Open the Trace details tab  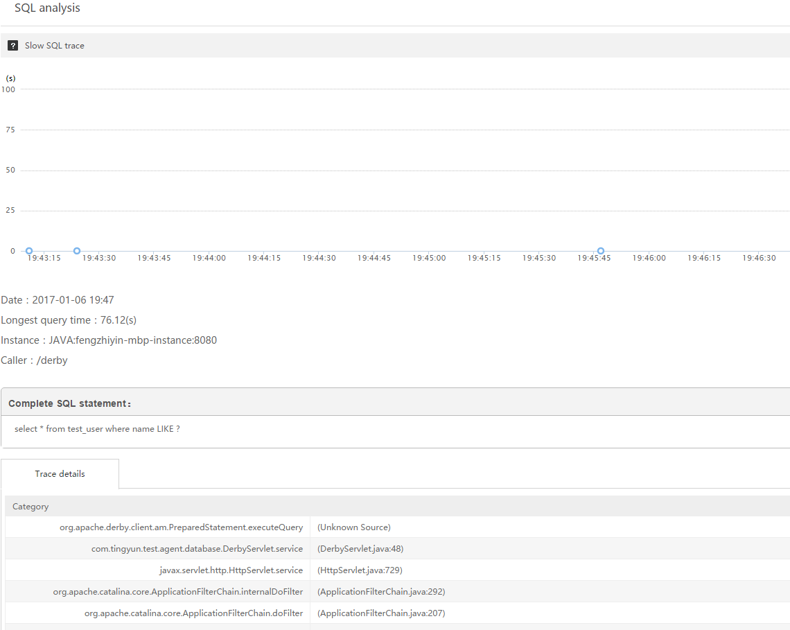click(60, 474)
